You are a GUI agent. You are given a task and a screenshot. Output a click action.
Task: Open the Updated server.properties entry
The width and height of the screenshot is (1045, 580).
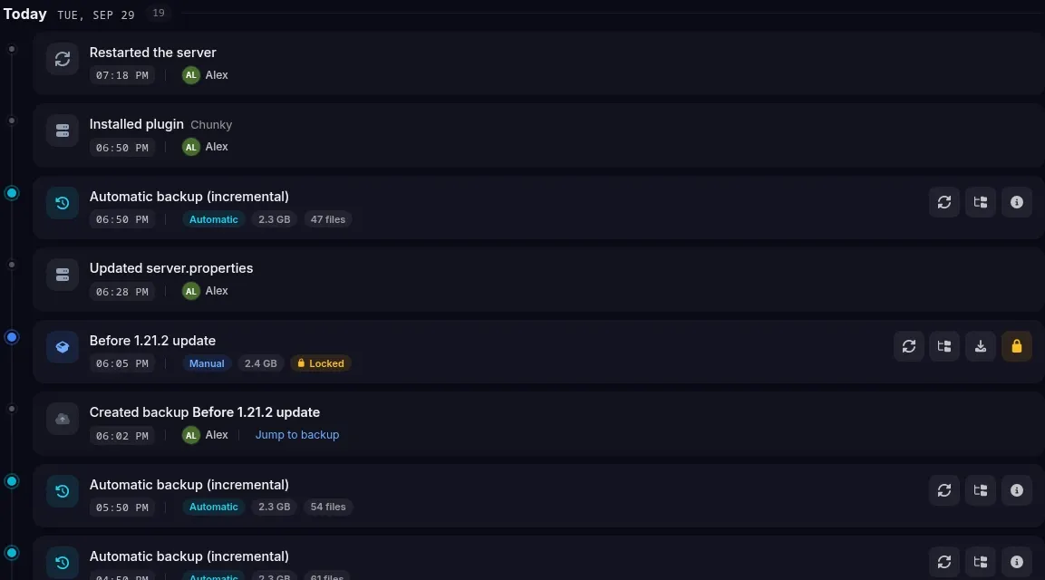pyautogui.click(x=538, y=279)
